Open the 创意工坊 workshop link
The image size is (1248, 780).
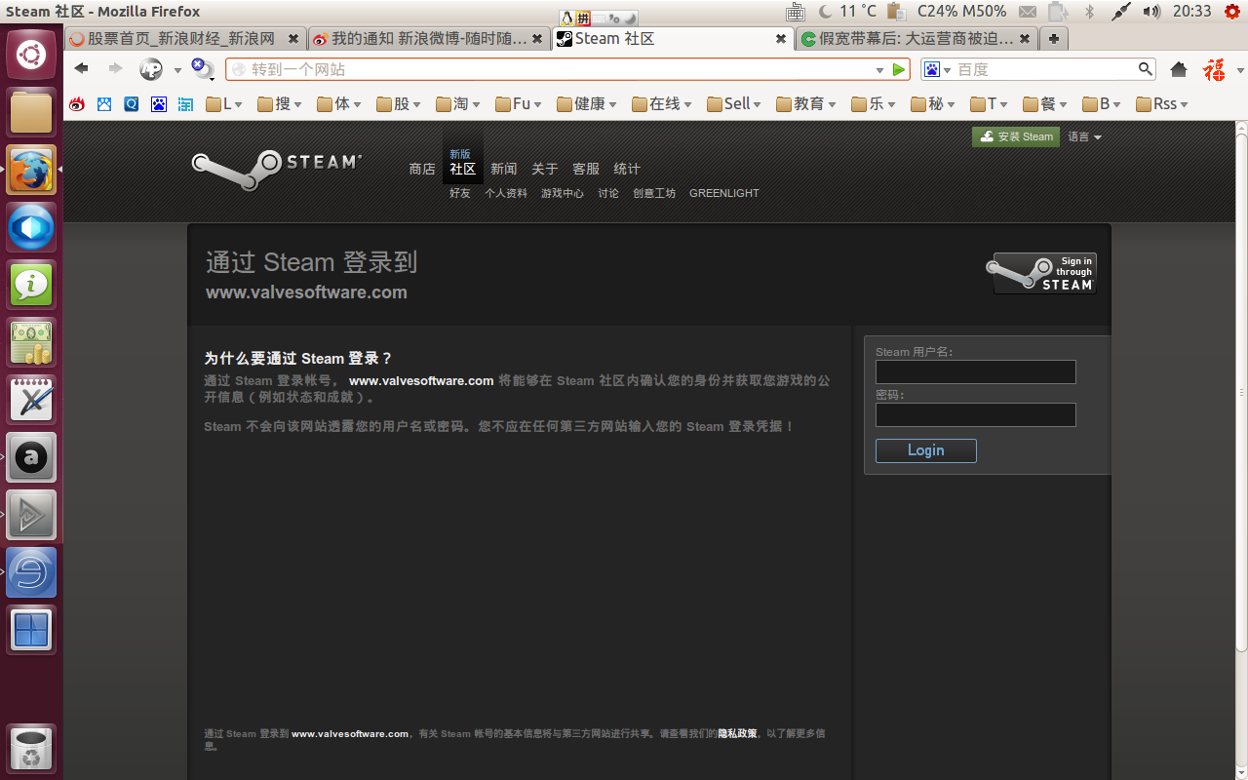point(654,193)
